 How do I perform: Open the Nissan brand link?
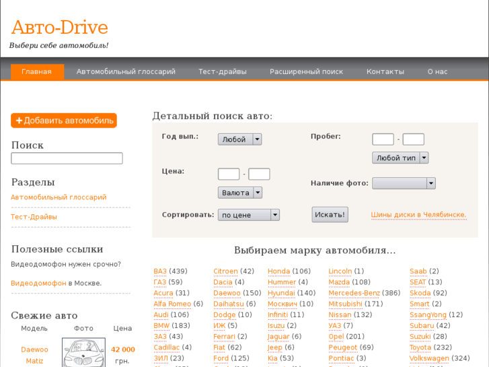[x=340, y=315]
